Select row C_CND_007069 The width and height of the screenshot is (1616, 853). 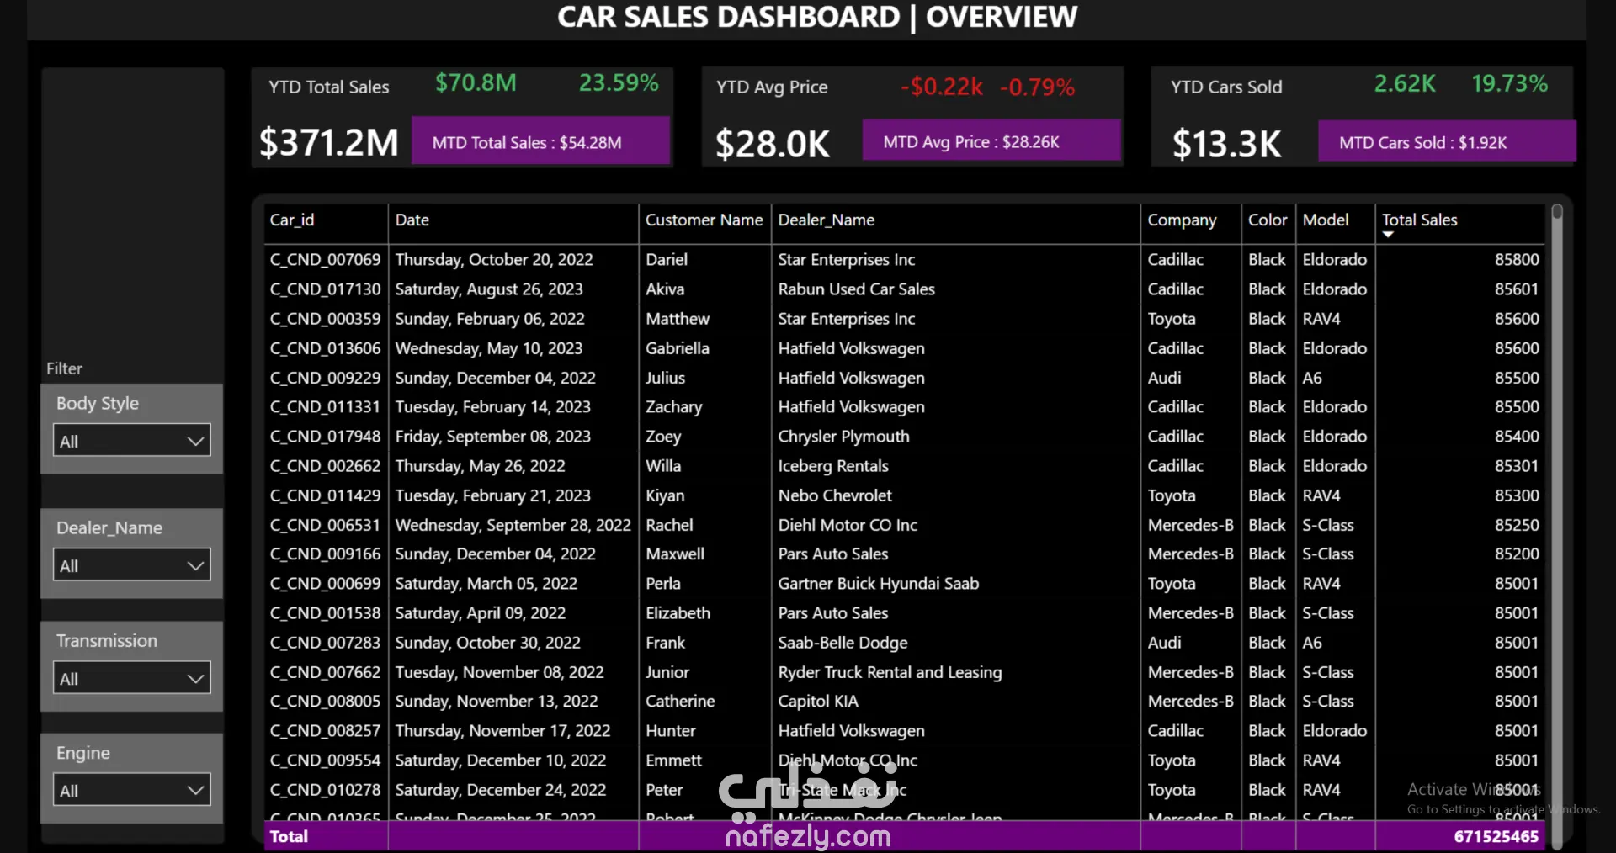pos(904,260)
